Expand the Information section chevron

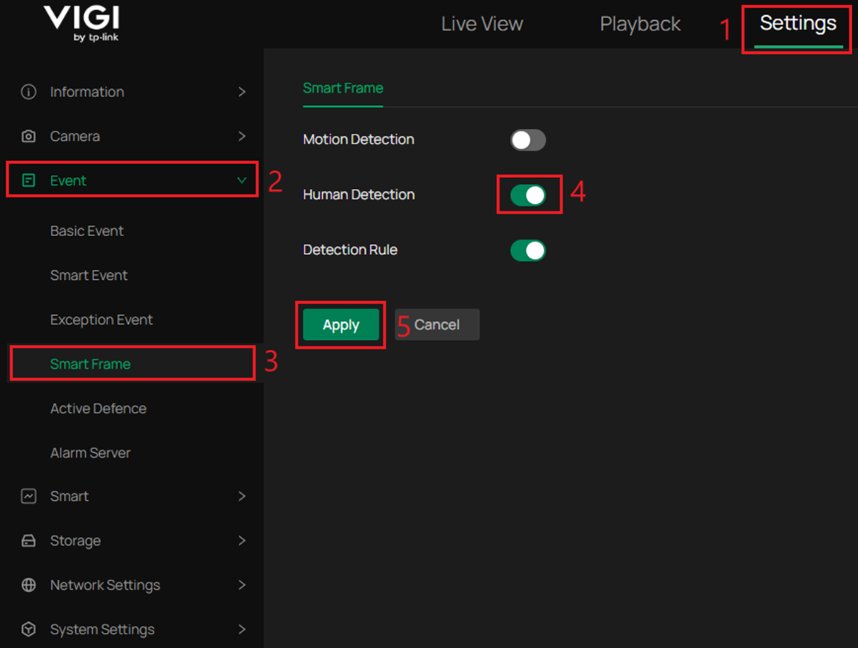coord(242,92)
